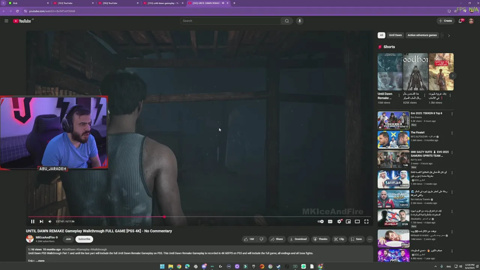Seek using the video progress bar
Screen dimensions: 480x270
coord(199,217)
